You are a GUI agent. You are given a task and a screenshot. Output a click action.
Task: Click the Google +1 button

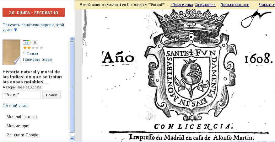coord(26,42)
